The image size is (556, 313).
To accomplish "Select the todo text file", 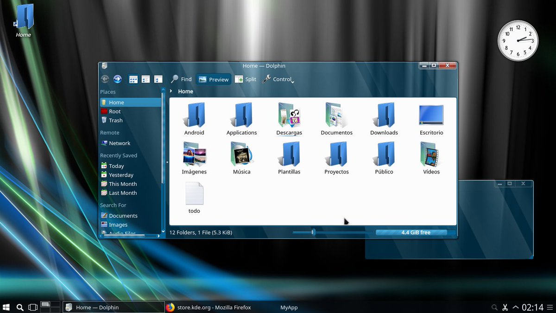I will click(195, 193).
